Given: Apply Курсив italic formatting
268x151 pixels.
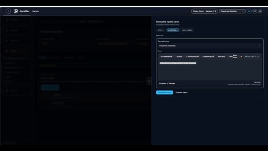Looking at the screenshot, I should pyautogui.click(x=179, y=56).
